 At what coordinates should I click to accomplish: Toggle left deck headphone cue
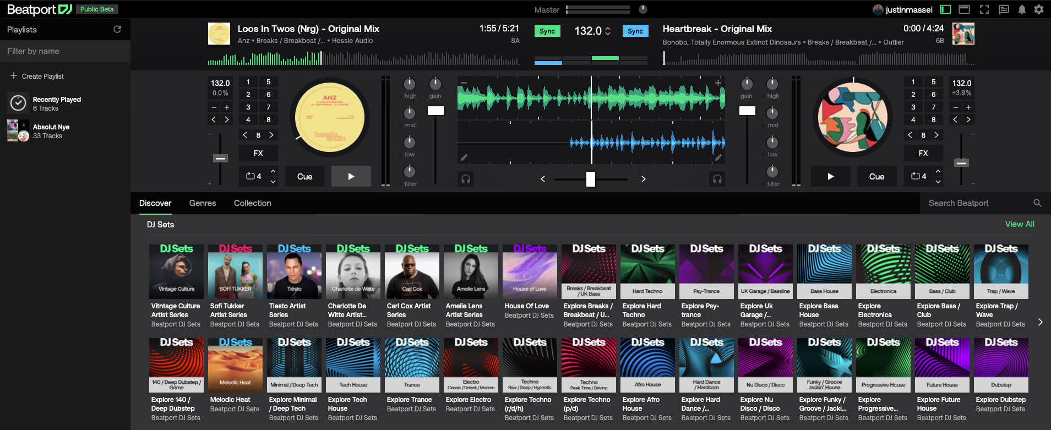[466, 179]
